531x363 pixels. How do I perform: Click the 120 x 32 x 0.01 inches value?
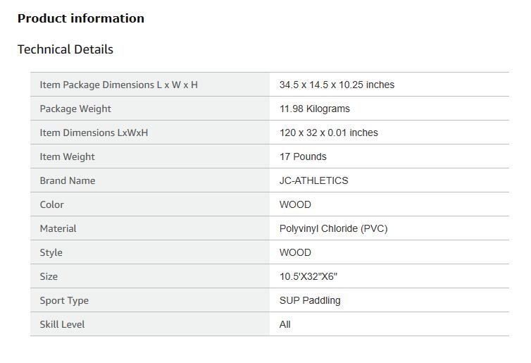[328, 133]
